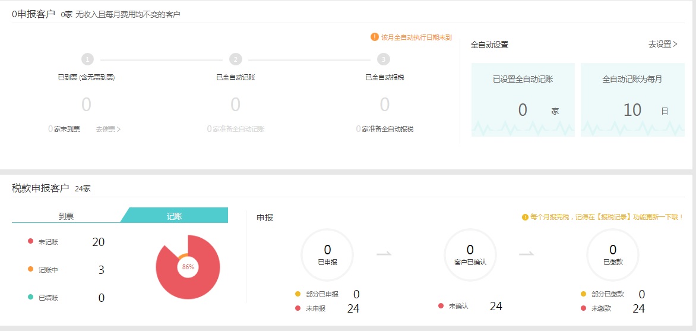
Task: Click the 未记账 count 20
Action: (x=99, y=242)
